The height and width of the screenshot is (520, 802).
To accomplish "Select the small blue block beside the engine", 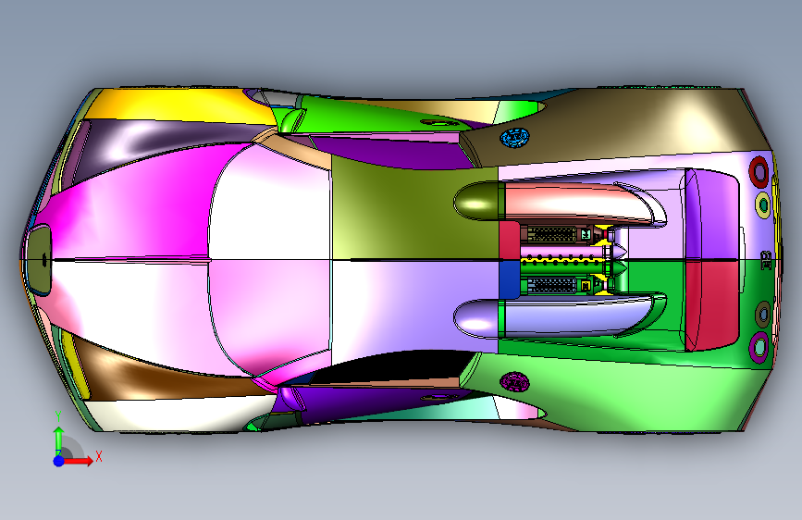I will coord(509,279).
